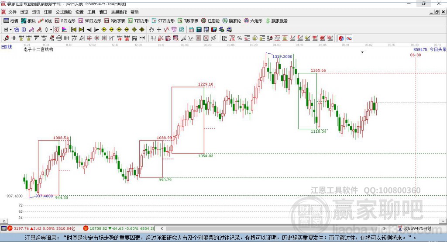Screen dimensions: 447x242
Task: Toggle the 权 price adjustment button
Action: coord(57,30)
